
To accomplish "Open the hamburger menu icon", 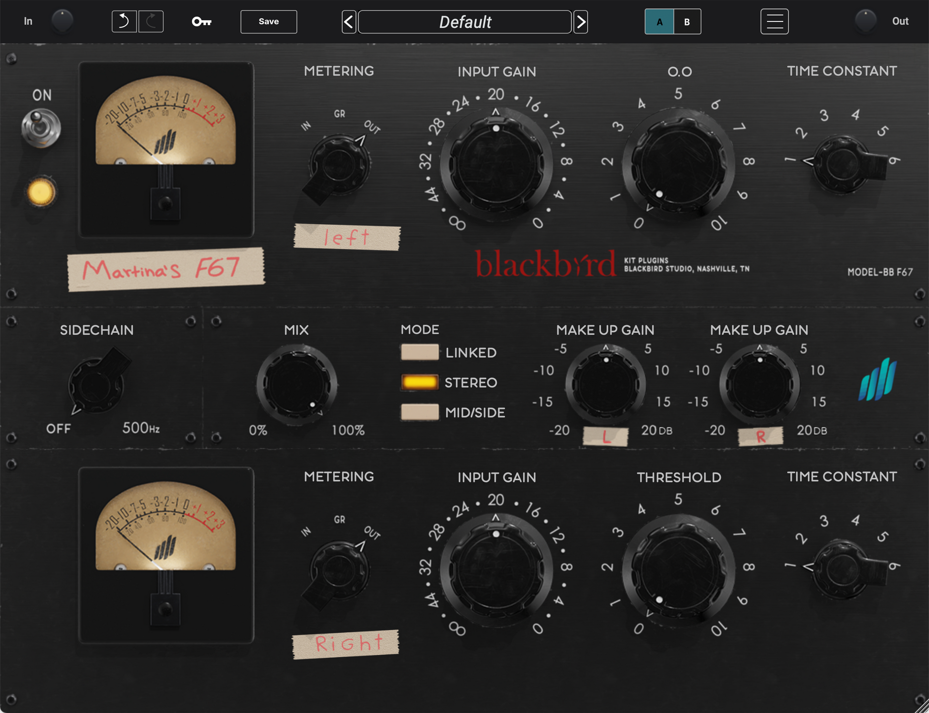I will click(774, 21).
